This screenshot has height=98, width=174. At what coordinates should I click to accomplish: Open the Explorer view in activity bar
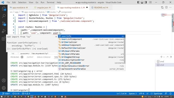point(4,8)
